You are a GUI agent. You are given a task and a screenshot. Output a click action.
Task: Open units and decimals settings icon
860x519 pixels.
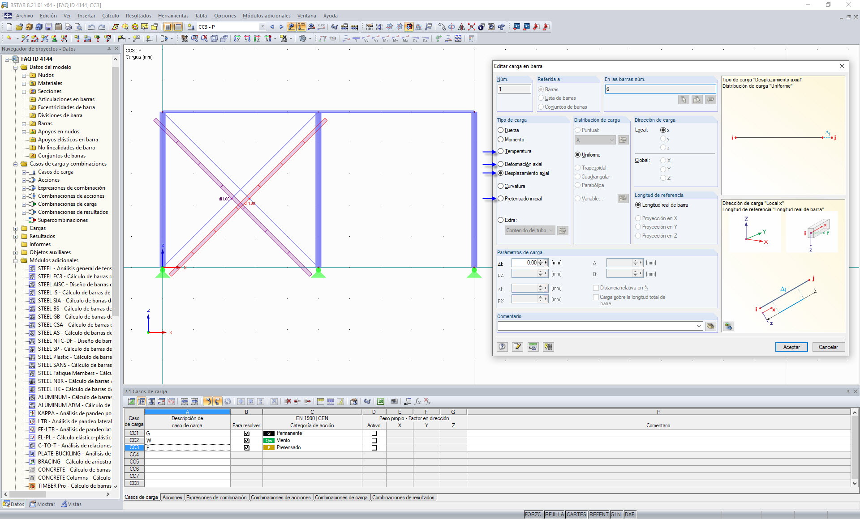[x=533, y=347]
